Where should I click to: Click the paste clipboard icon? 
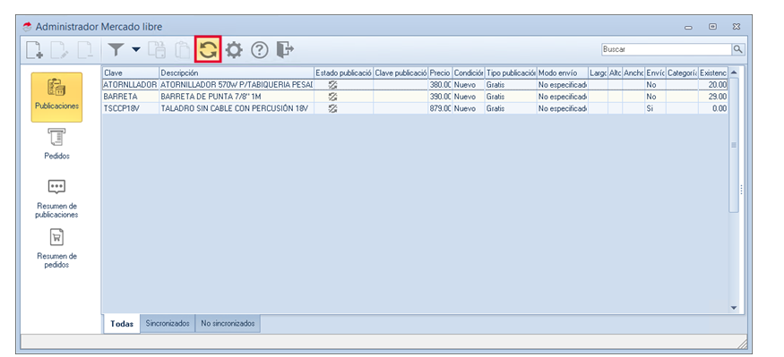(182, 50)
